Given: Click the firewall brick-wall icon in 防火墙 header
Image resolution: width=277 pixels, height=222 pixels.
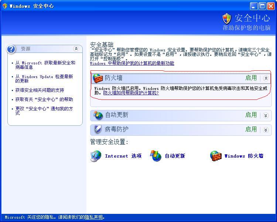Looking at the screenshot, I should (x=98, y=78).
